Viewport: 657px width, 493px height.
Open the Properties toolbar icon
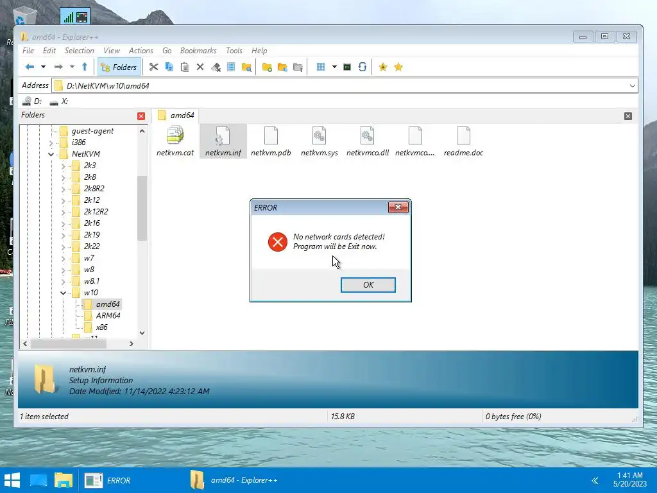point(231,67)
